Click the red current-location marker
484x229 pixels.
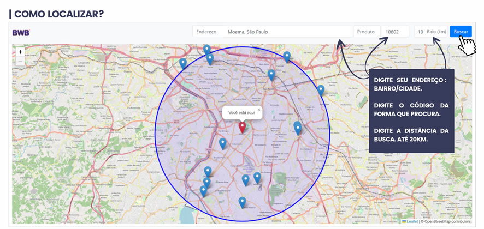click(243, 127)
